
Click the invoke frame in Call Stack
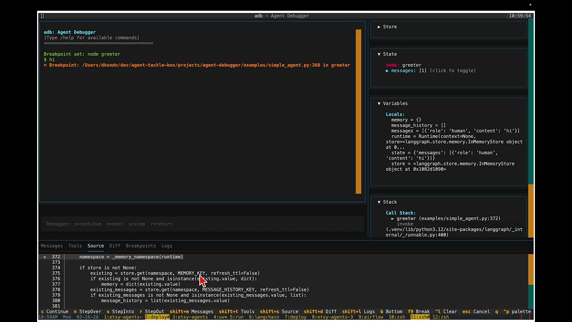(405, 224)
